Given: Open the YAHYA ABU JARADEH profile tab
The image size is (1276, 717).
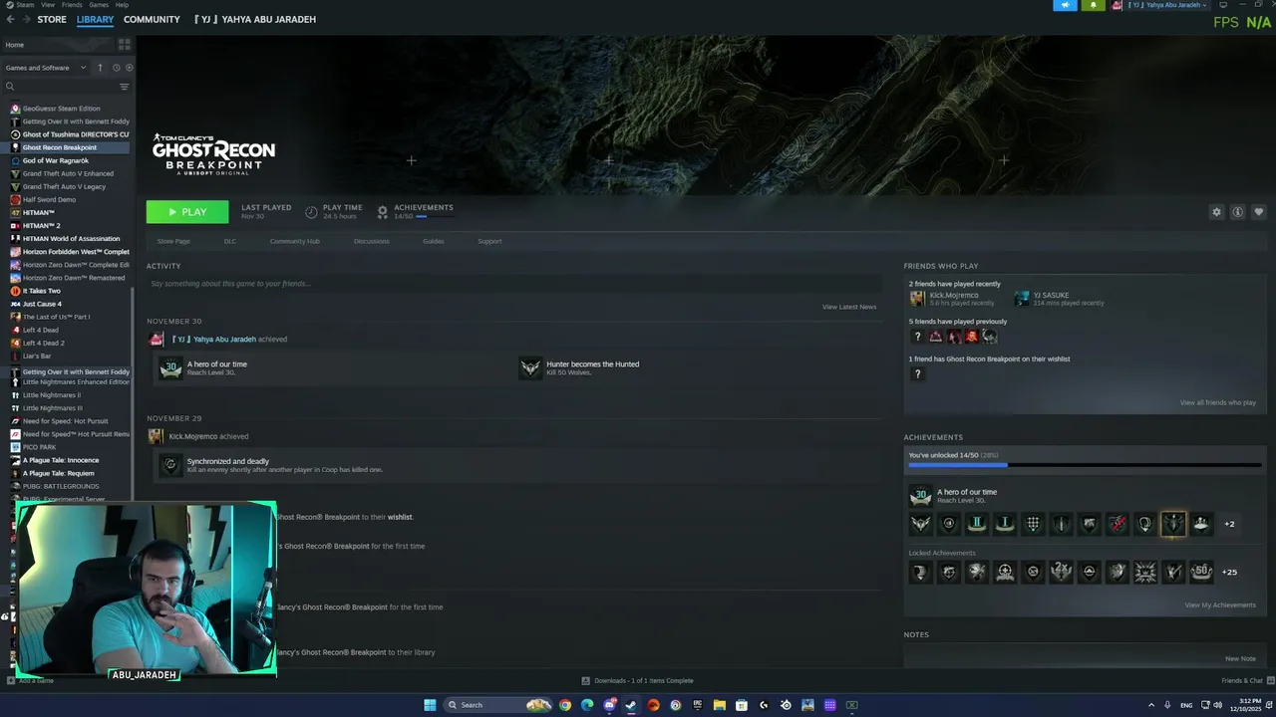Looking at the screenshot, I should 255,19.
